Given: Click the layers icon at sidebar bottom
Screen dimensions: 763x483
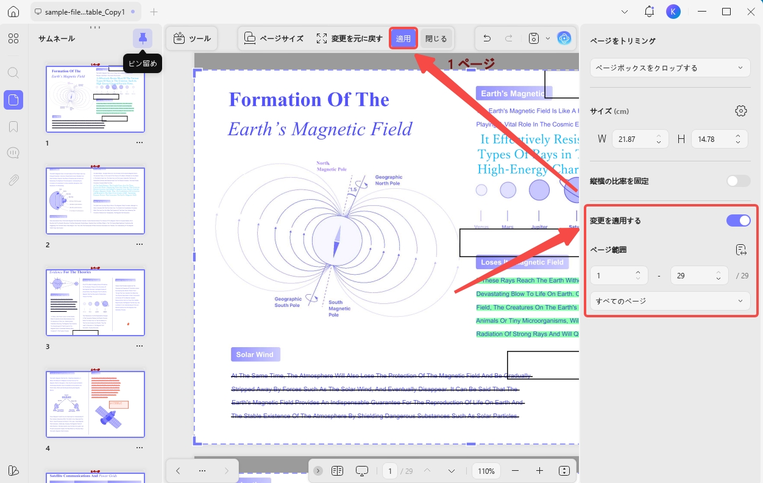Looking at the screenshot, I should [x=13, y=470].
